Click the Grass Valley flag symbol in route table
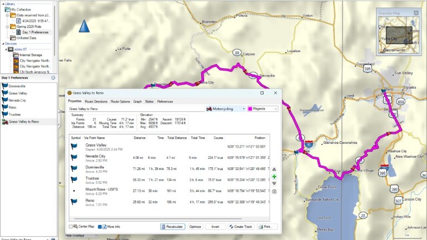 tap(74, 147)
